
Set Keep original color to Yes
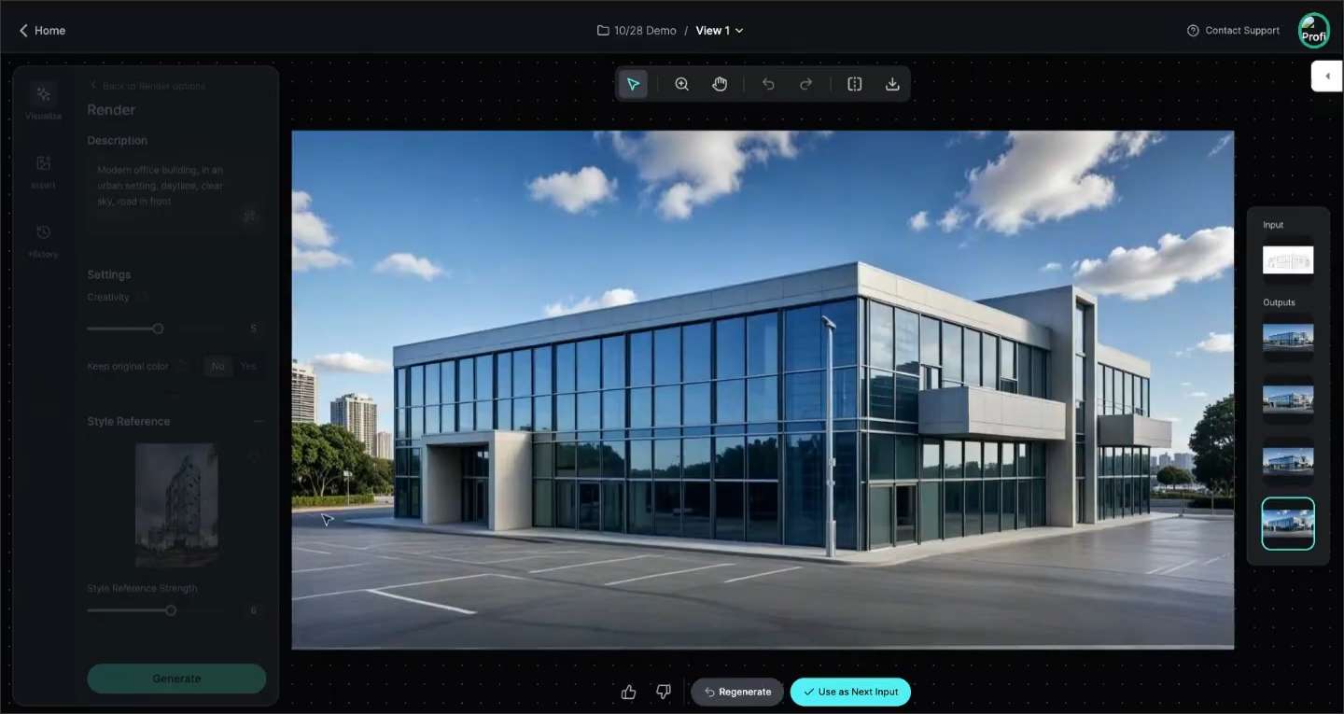pos(248,367)
